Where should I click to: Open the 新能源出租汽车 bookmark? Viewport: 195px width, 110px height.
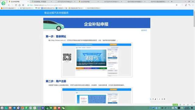(76, 8)
